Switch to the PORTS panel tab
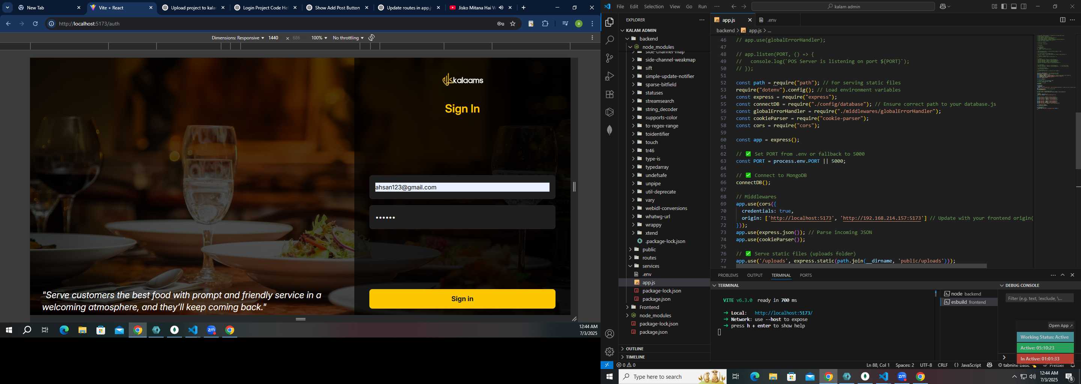The width and height of the screenshot is (1081, 384). (805, 275)
